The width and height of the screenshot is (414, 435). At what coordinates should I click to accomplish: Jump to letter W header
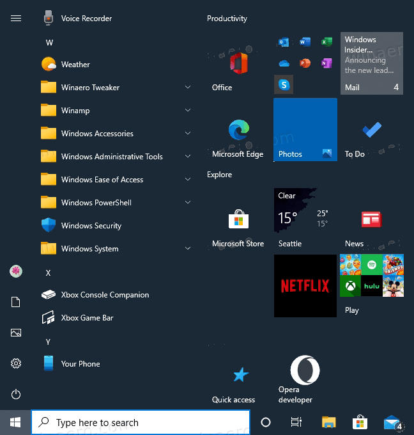click(x=49, y=42)
